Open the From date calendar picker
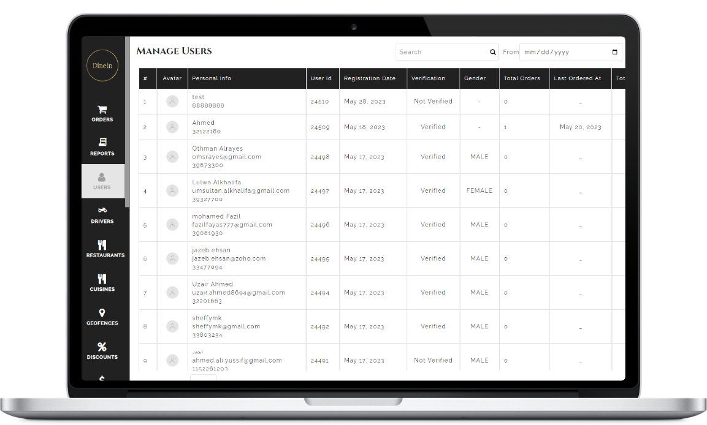The width and height of the screenshot is (707, 425). 615,52
